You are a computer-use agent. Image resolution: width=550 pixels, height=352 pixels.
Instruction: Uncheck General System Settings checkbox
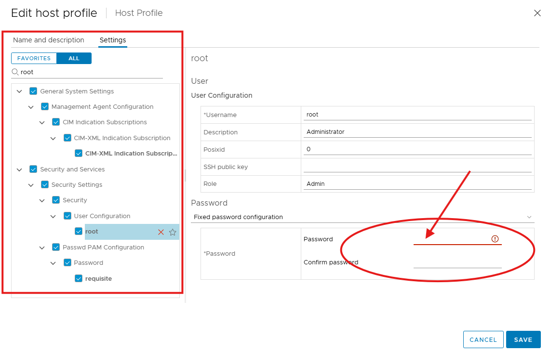point(33,91)
